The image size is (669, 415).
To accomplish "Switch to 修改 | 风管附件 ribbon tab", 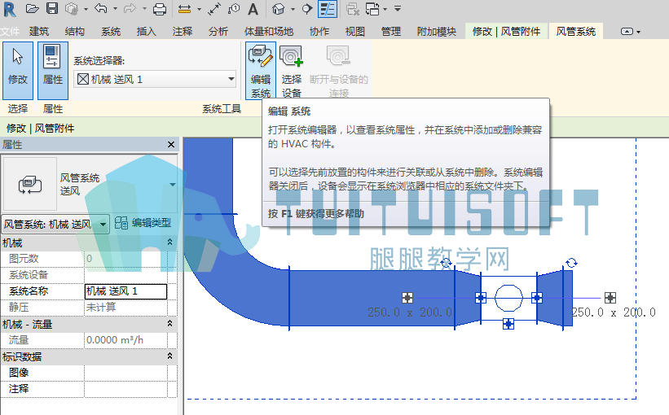I will point(506,32).
